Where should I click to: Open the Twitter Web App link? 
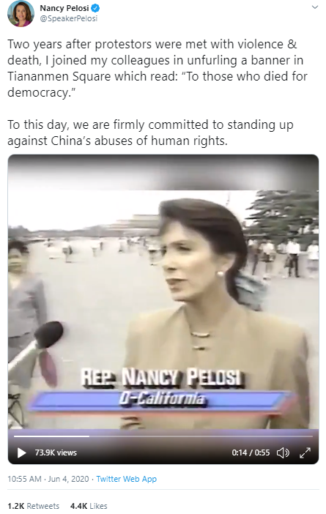pyautogui.click(x=126, y=479)
